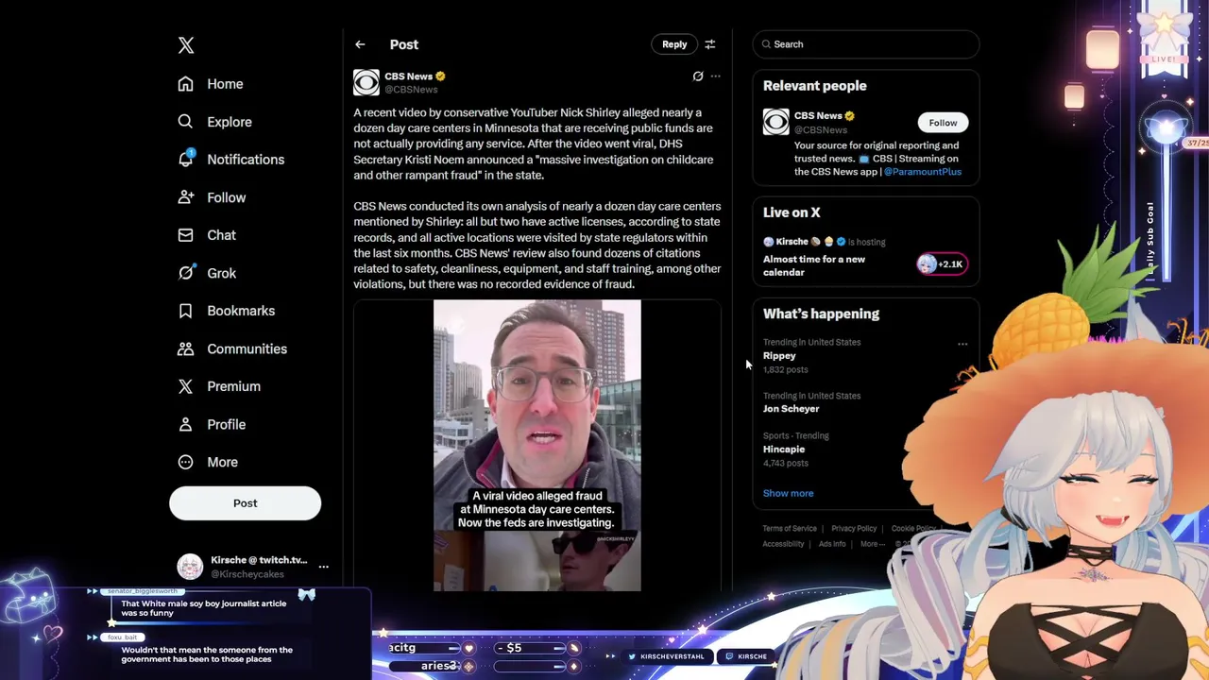Open Privacy Policy link
The width and height of the screenshot is (1209, 680).
854,529
